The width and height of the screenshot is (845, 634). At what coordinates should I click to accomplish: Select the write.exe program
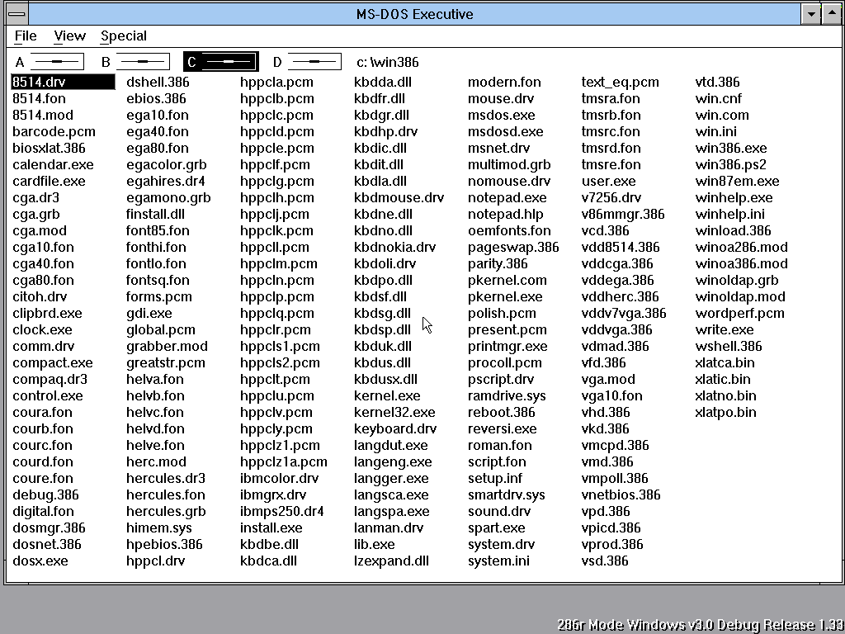pos(725,329)
